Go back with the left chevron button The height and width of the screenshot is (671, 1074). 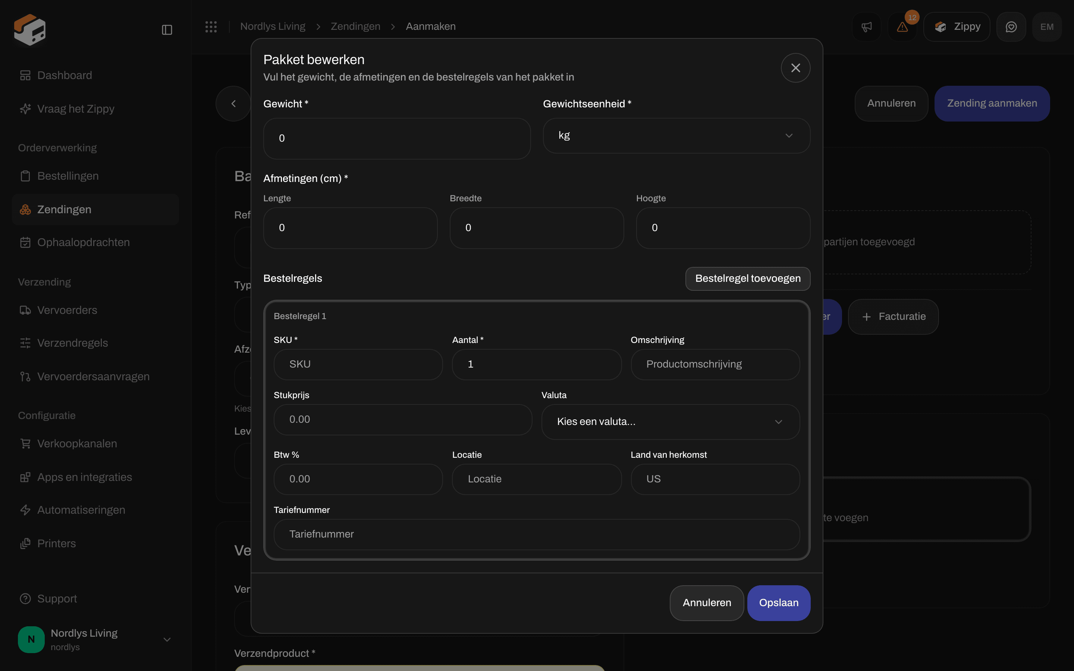pyautogui.click(x=233, y=103)
